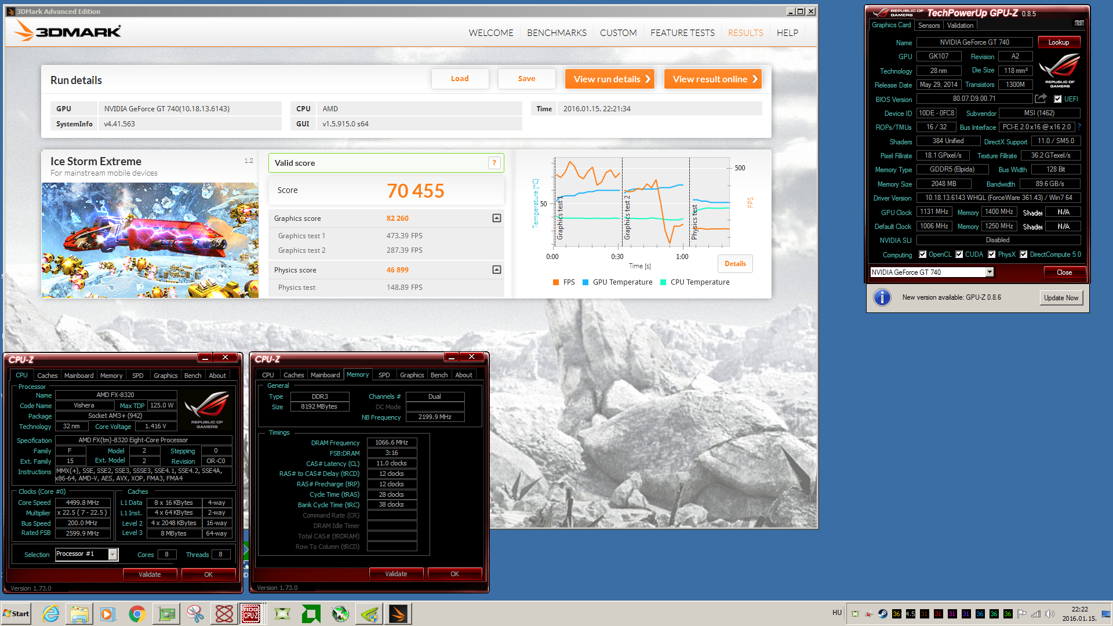Image resolution: width=1113 pixels, height=626 pixels.
Task: Open the HELP tab in 3DMark
Action: pos(787,33)
